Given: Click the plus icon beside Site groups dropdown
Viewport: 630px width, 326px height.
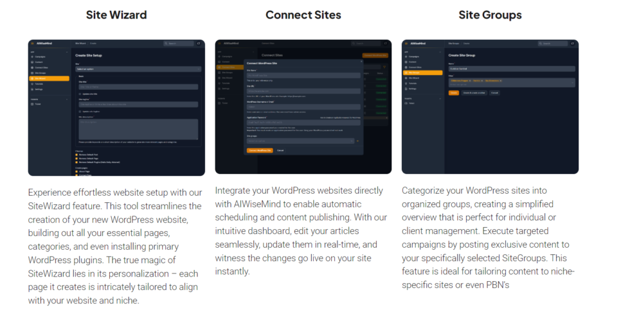Looking at the screenshot, I should pyautogui.click(x=357, y=141).
